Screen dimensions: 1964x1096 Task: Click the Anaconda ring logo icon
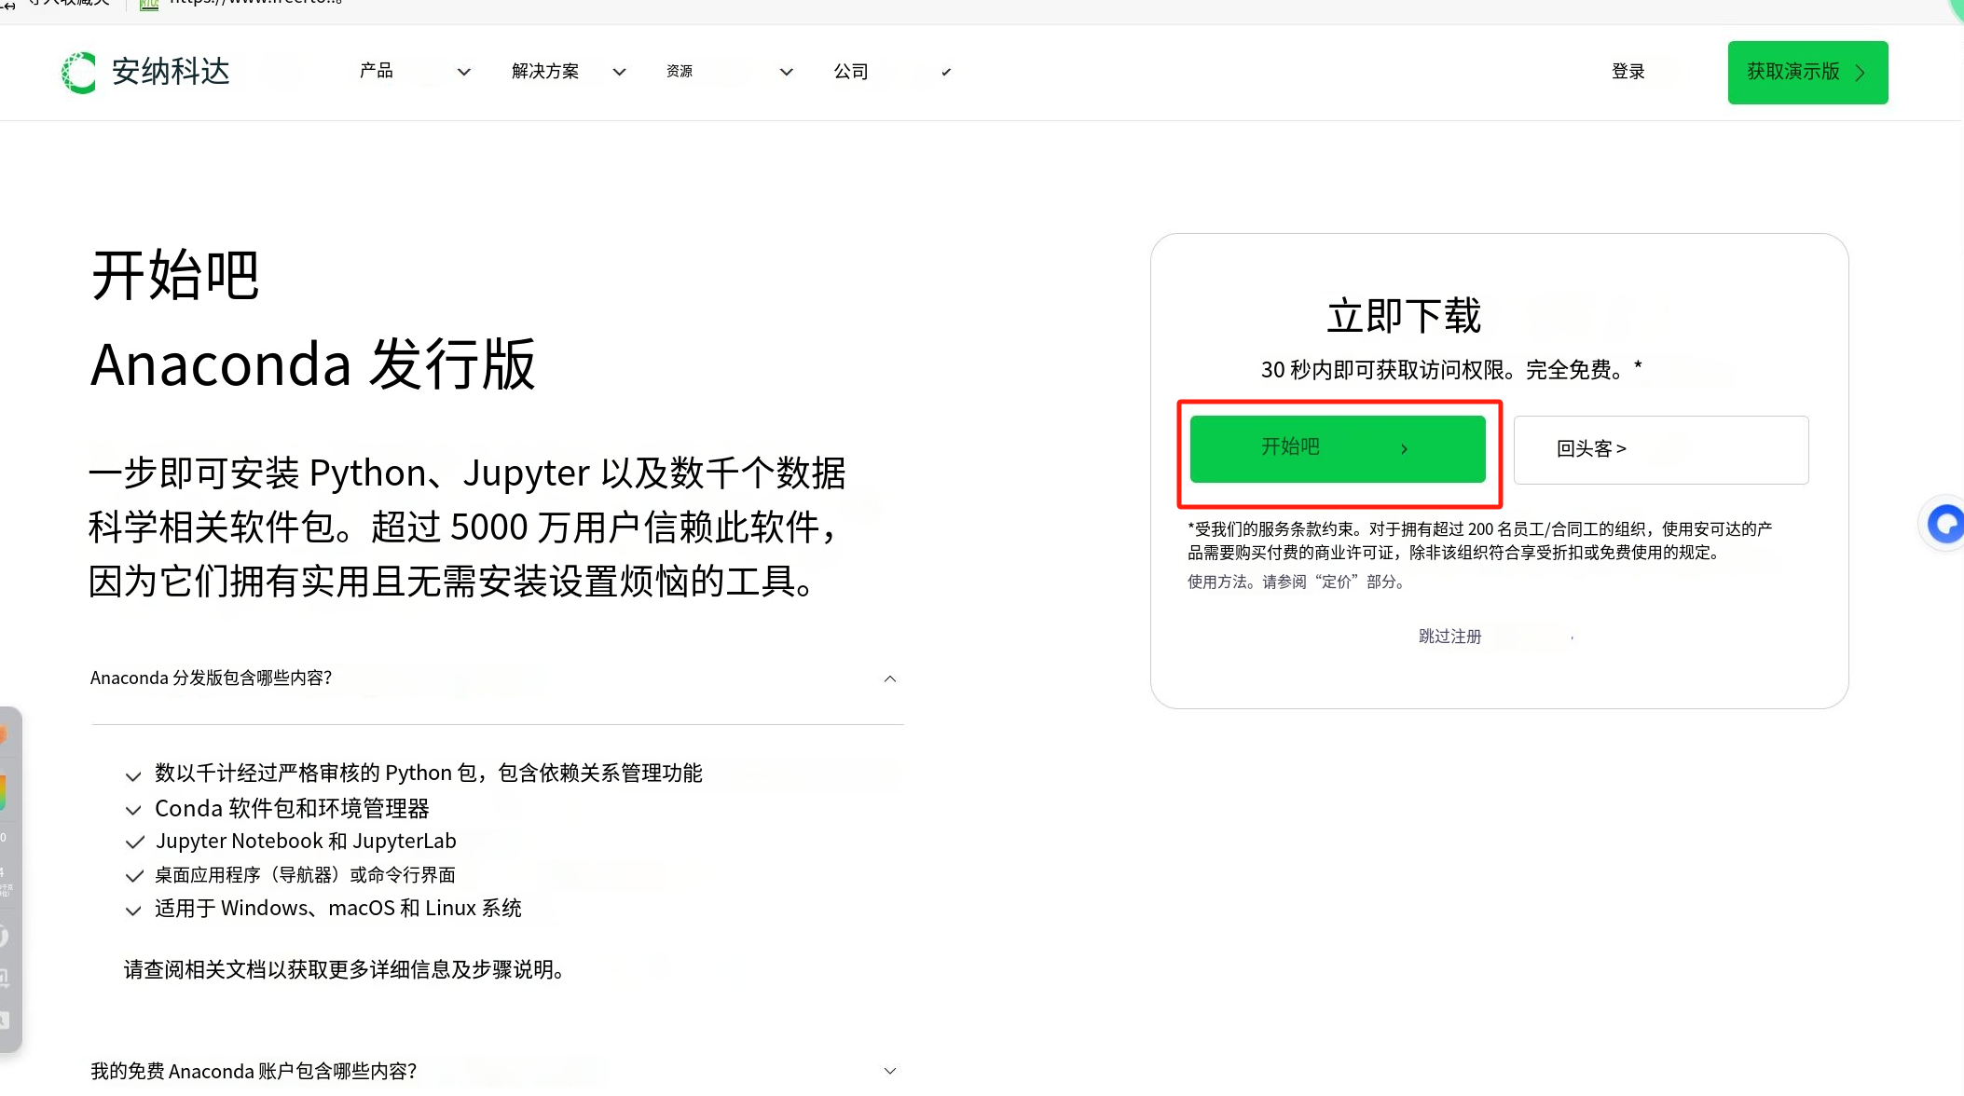coord(79,73)
